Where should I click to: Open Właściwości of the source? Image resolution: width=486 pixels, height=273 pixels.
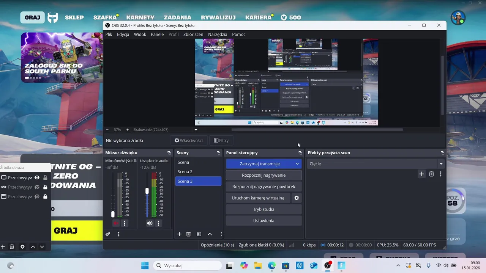tap(189, 140)
